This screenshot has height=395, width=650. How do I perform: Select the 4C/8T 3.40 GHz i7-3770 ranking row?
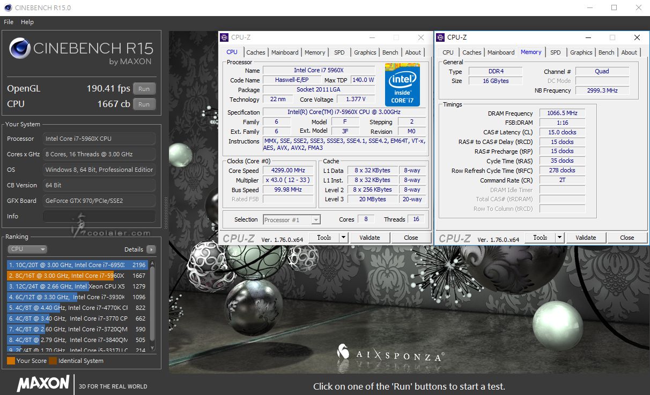[x=77, y=318]
